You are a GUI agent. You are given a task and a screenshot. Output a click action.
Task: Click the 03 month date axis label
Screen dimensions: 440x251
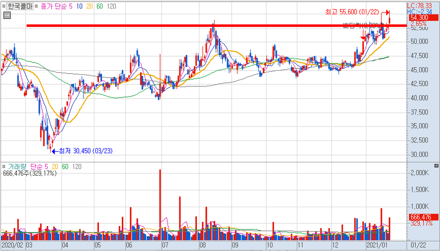coord(29,245)
